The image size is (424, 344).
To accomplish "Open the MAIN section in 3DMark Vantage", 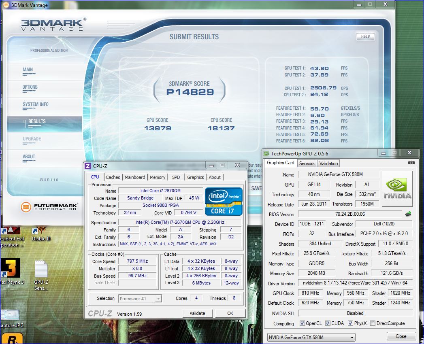I will tap(28, 70).
